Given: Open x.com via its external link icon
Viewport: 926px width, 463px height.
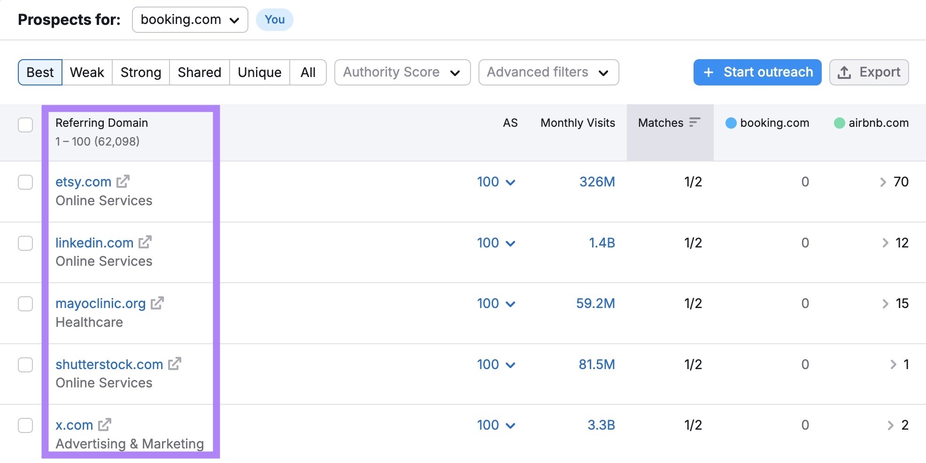Looking at the screenshot, I should point(104,424).
